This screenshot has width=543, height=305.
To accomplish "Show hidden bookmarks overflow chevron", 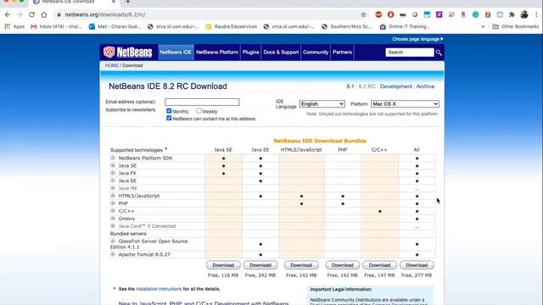I will tap(483, 26).
